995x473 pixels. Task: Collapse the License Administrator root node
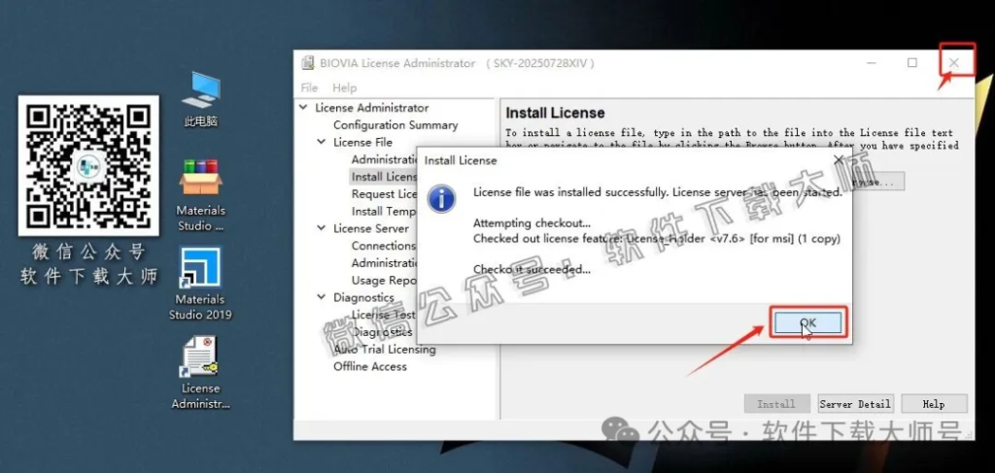click(x=304, y=108)
